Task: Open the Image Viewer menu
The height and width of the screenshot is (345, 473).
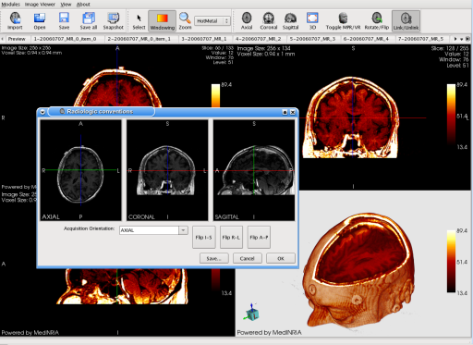Action: [40, 5]
